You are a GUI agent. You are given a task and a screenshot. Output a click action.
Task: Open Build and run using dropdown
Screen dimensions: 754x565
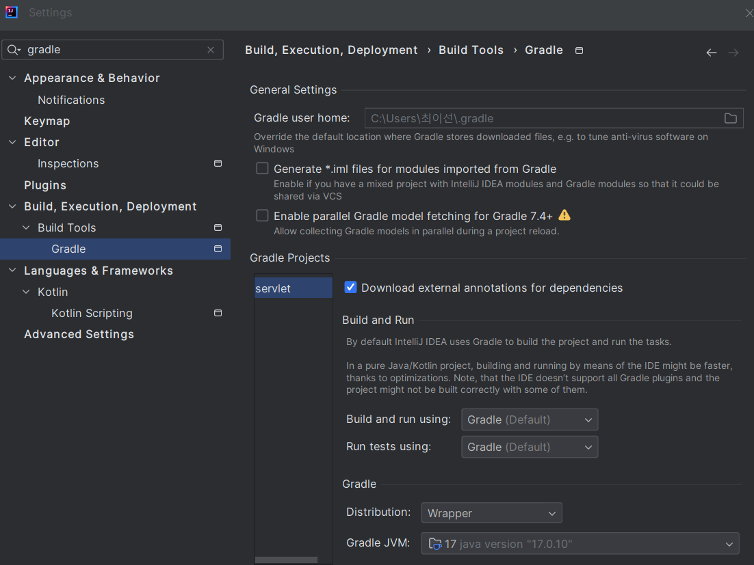point(530,419)
